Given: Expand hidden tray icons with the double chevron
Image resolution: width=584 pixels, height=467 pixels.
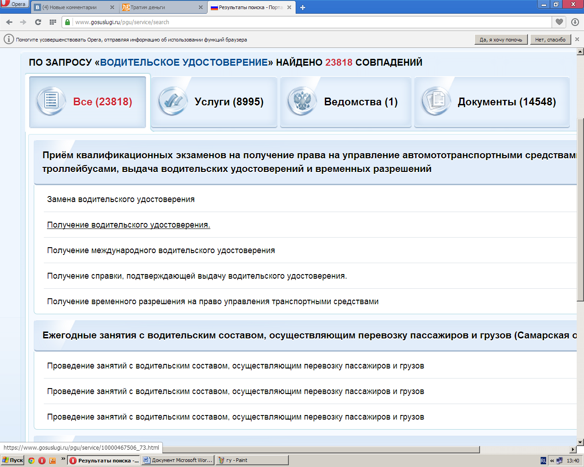Looking at the screenshot, I should [x=552, y=461].
